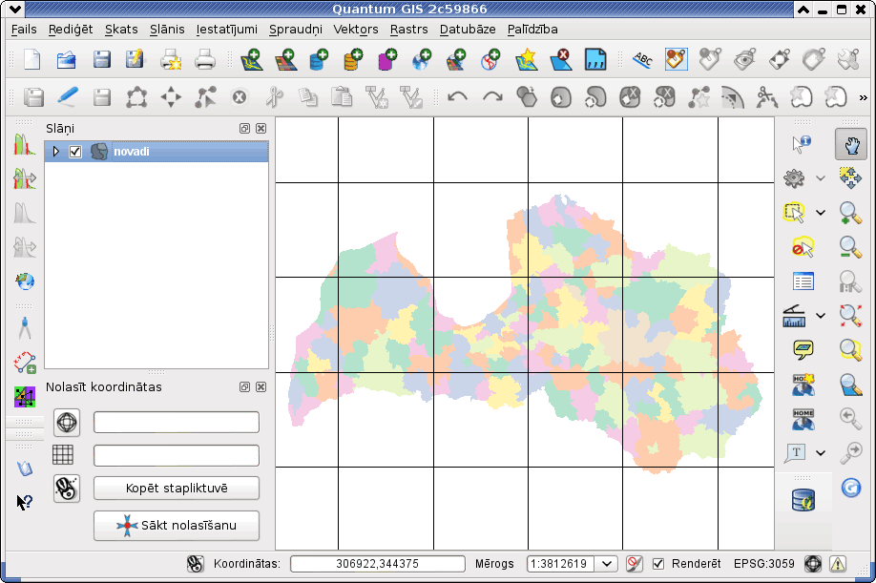876x583 pixels.
Task: Add raster layer icon
Action: click(285, 59)
